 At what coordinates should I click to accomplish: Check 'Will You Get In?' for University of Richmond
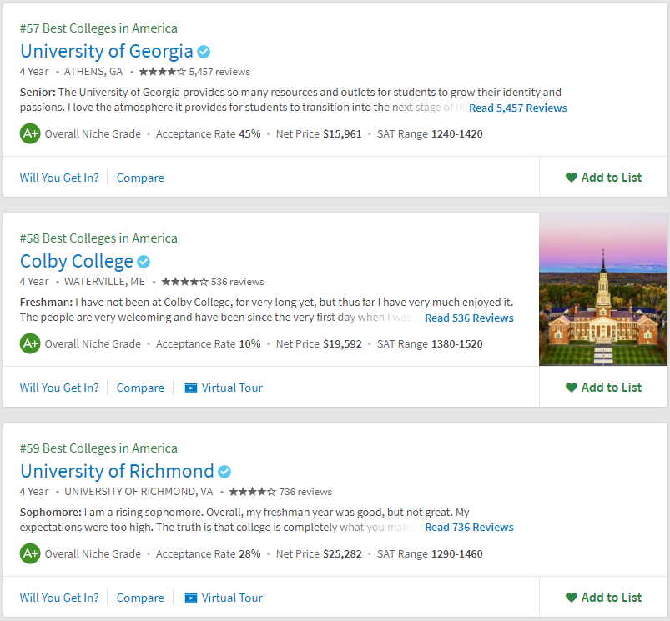[x=59, y=598]
